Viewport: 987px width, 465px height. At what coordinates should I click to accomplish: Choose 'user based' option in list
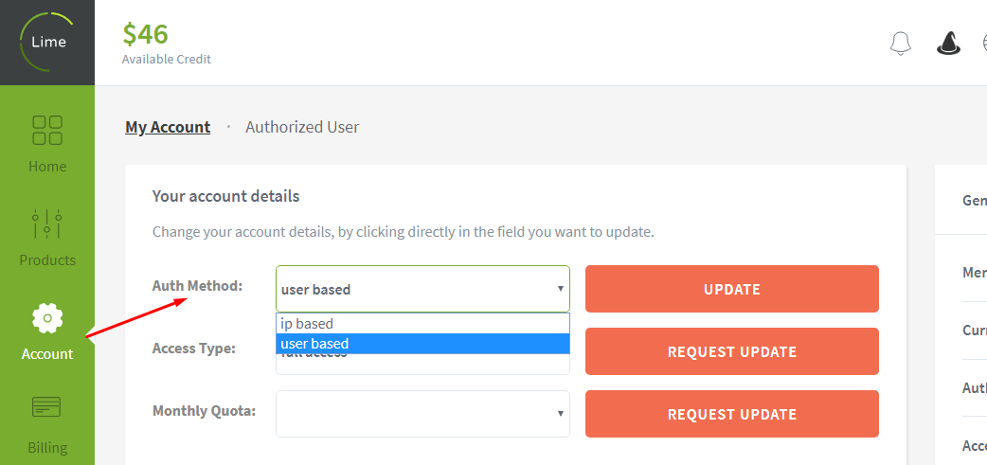(x=315, y=344)
